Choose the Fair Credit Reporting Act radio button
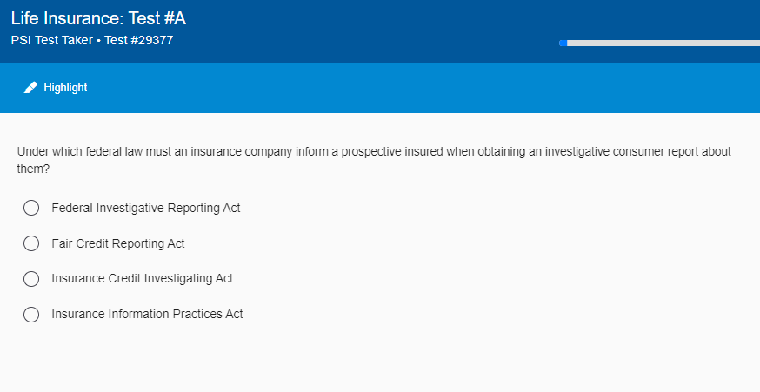The width and height of the screenshot is (760, 392). (31, 243)
